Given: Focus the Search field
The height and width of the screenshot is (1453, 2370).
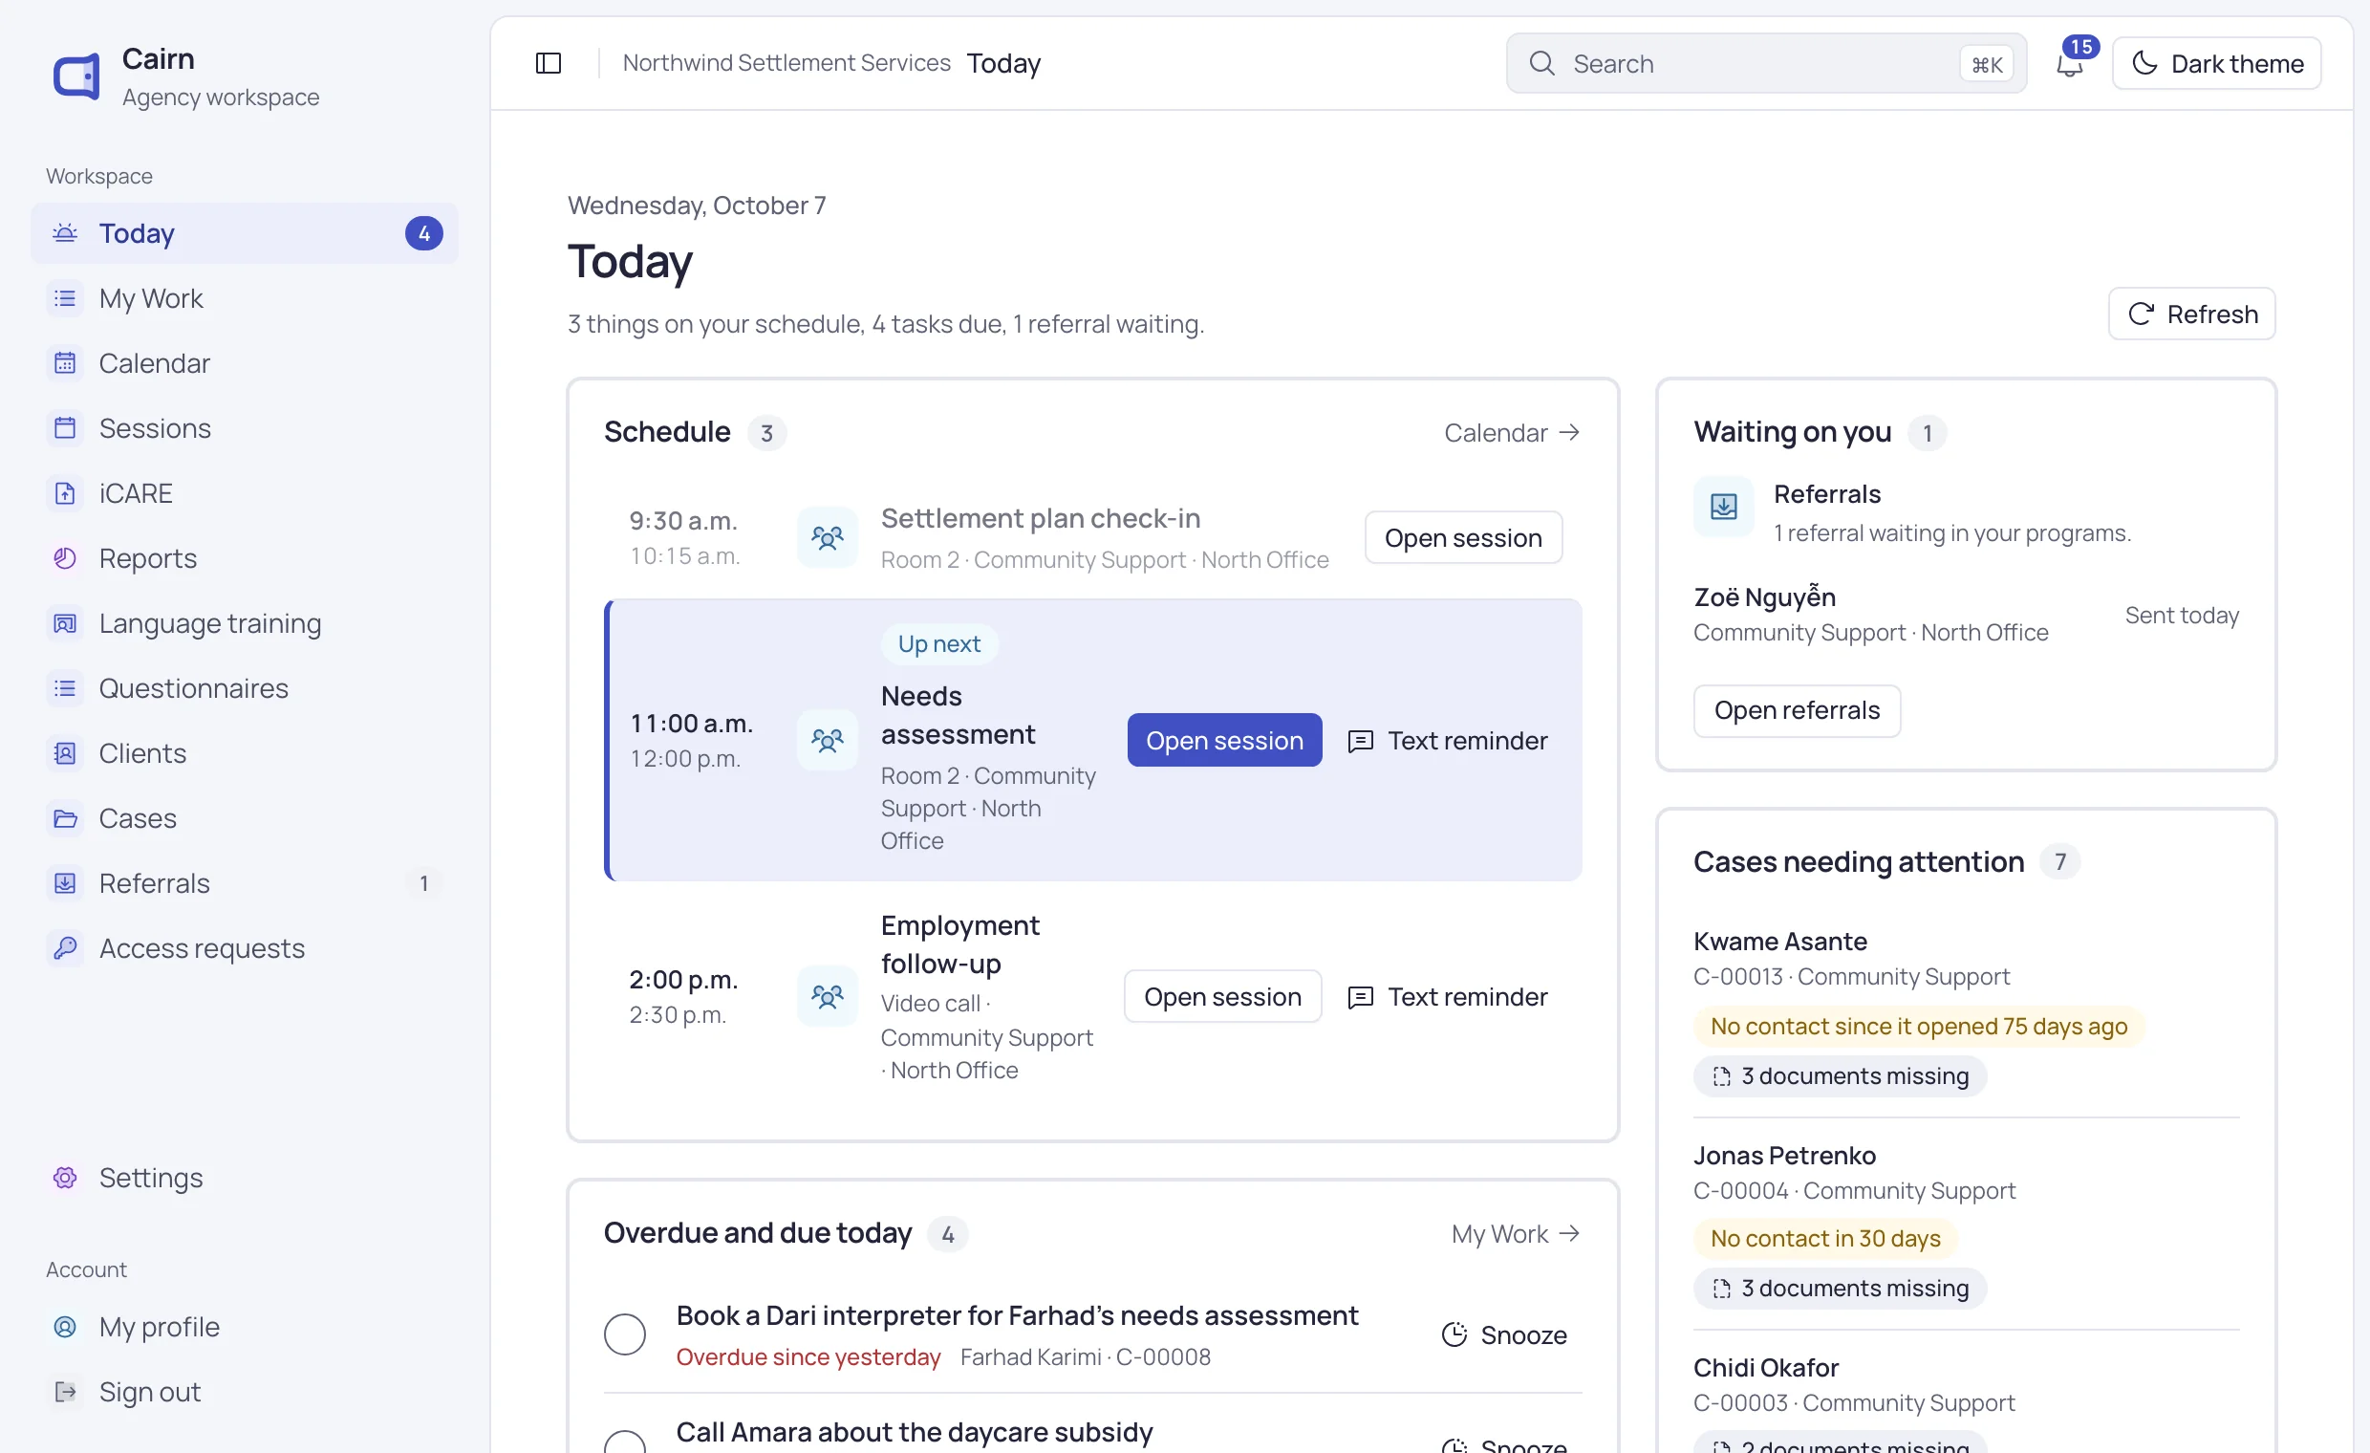Looking at the screenshot, I should pos(1766,63).
